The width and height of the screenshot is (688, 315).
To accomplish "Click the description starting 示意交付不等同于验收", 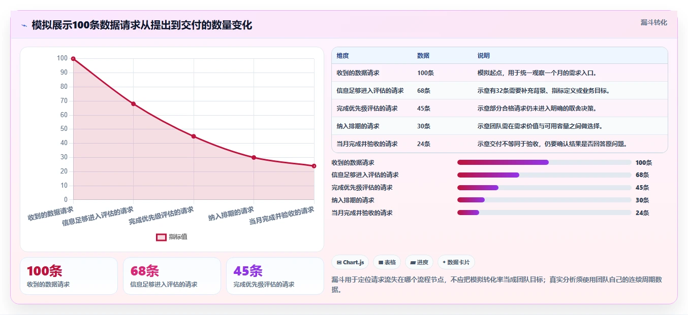I will 552,144.
